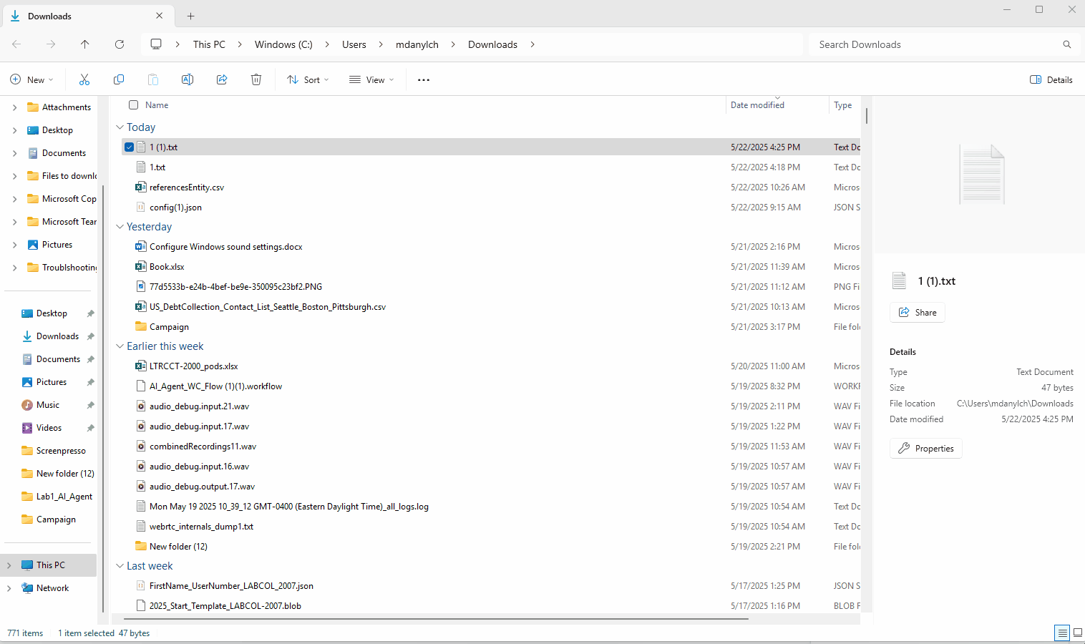Viewport: 1085px width, 644px height.
Task: Refresh the Downloads folder view
Action: point(120,44)
